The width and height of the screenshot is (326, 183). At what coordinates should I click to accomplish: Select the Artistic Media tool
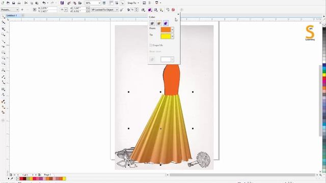[3, 47]
